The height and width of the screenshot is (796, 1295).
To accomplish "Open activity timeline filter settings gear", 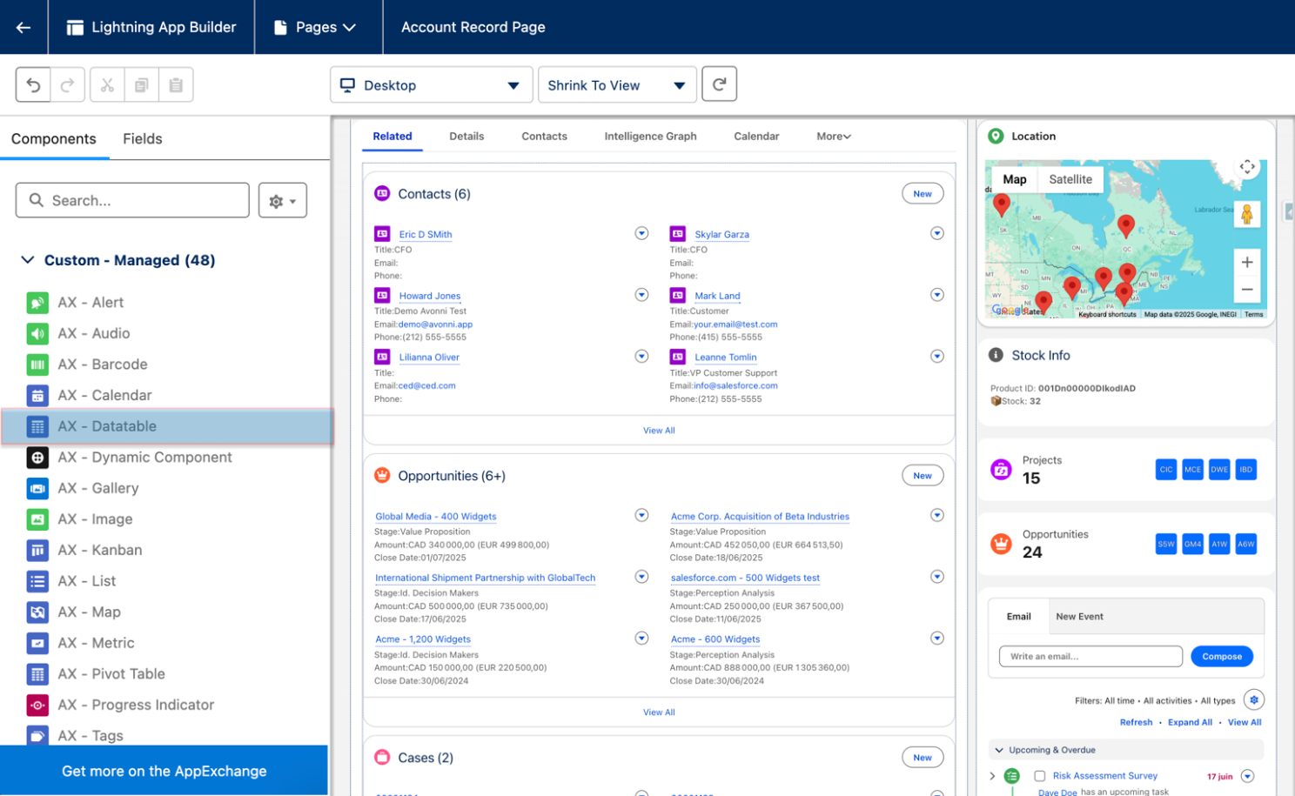I will 1253,699.
